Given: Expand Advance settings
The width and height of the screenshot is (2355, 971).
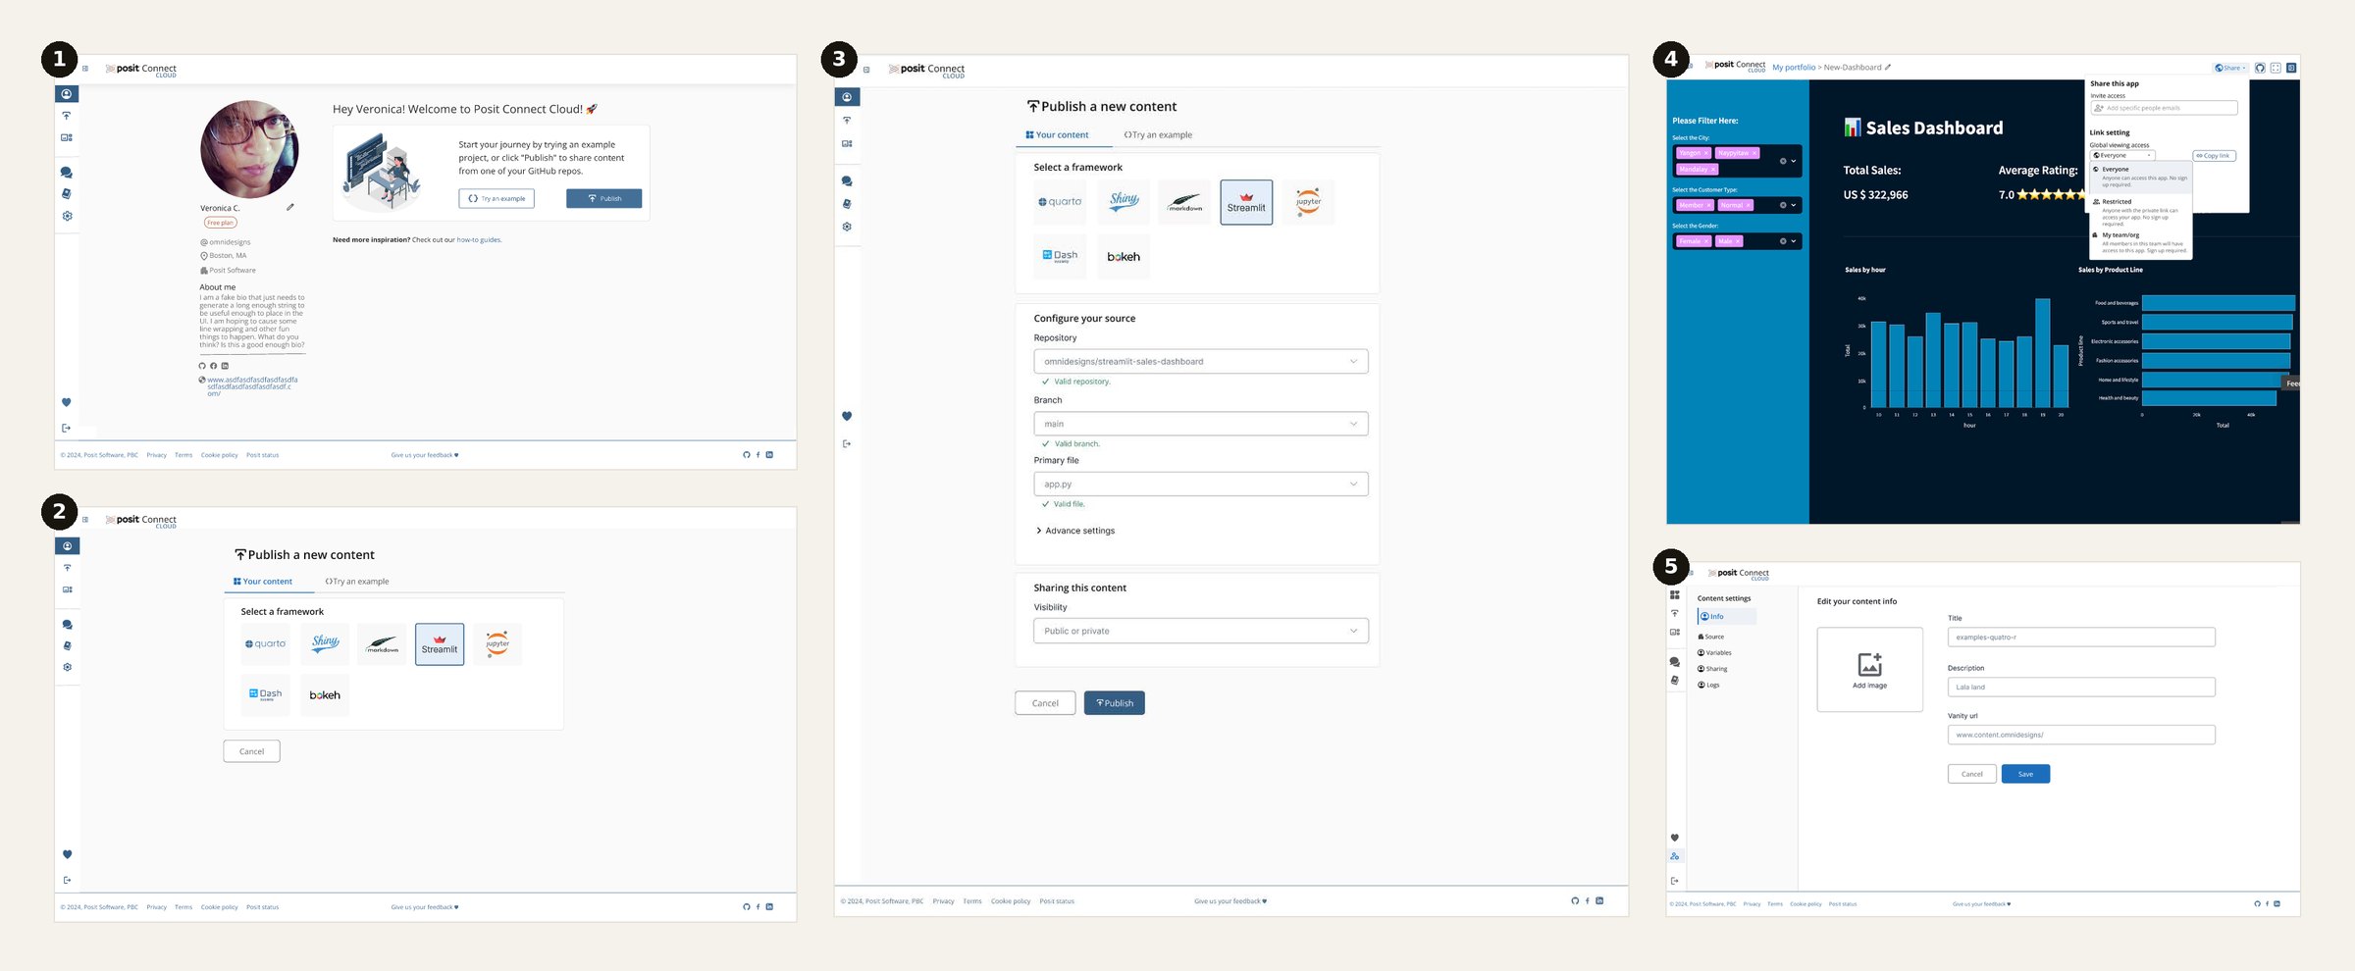Looking at the screenshot, I should pyautogui.click(x=1075, y=531).
